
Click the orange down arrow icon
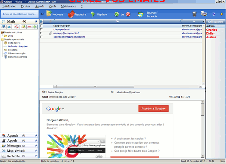coord(222,14)
